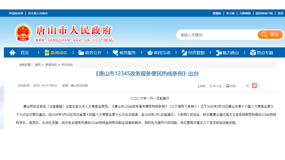Viewport: 285px width, 160px height.
Task: Click the publish time 2025-10-10 08:56
Action: tap(45, 85)
